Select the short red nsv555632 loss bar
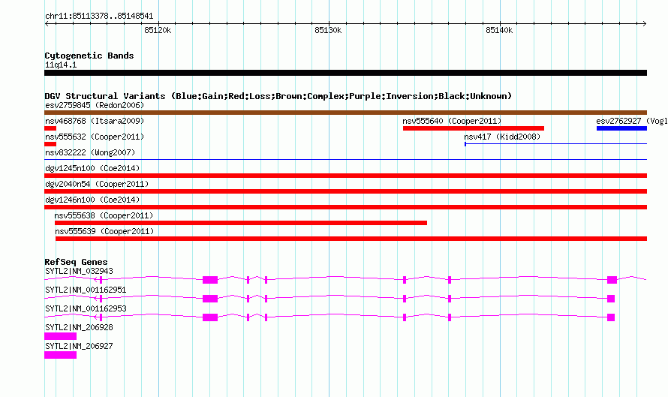The width and height of the screenshot is (668, 397). click(x=50, y=144)
